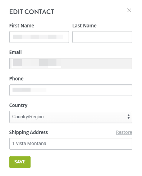Click the Restore link for shipping address
142x176 pixels.
point(124,132)
